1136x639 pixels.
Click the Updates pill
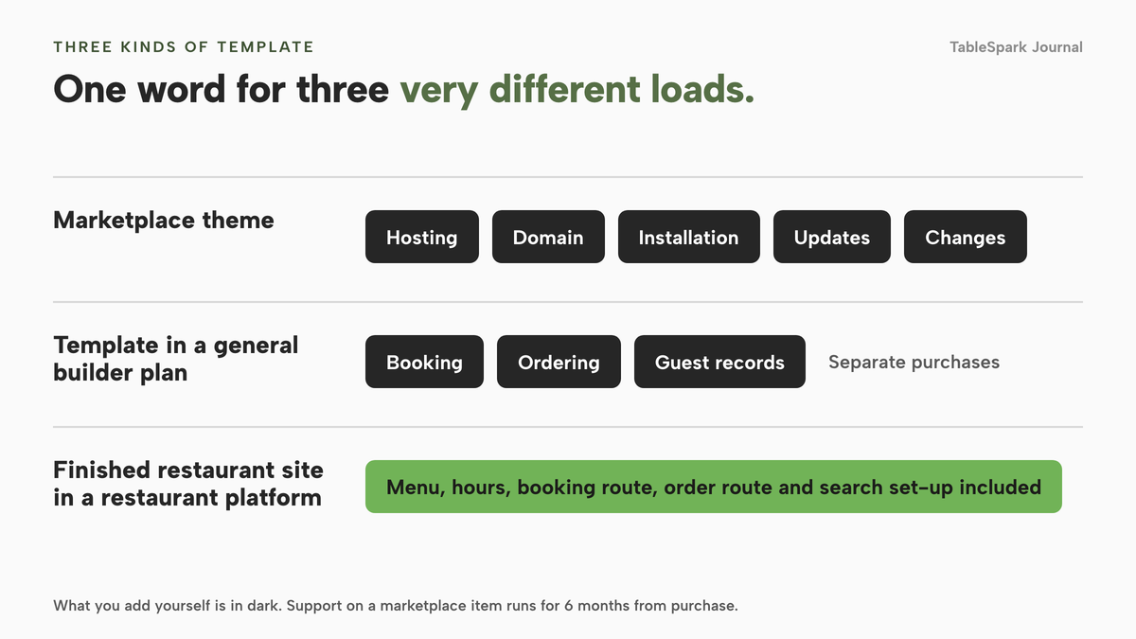(832, 237)
